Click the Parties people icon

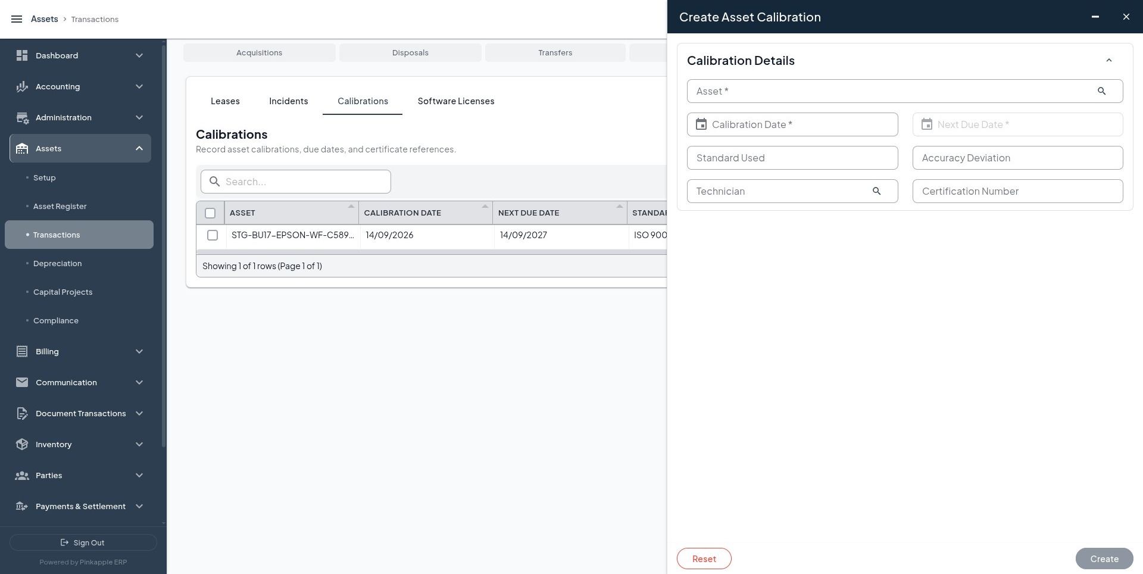pos(22,475)
